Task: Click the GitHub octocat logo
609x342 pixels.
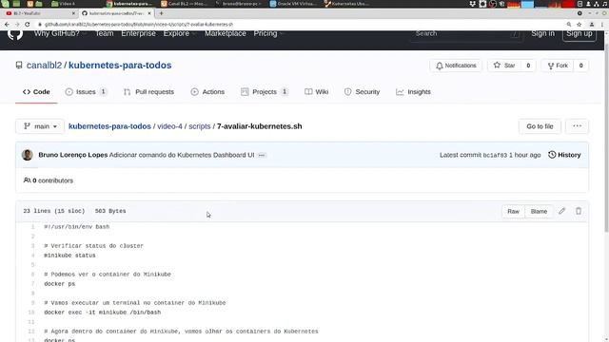Action: 15,34
